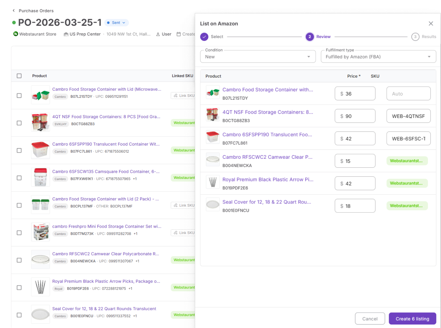
Task: Click the price field showing 36
Action: click(x=355, y=94)
